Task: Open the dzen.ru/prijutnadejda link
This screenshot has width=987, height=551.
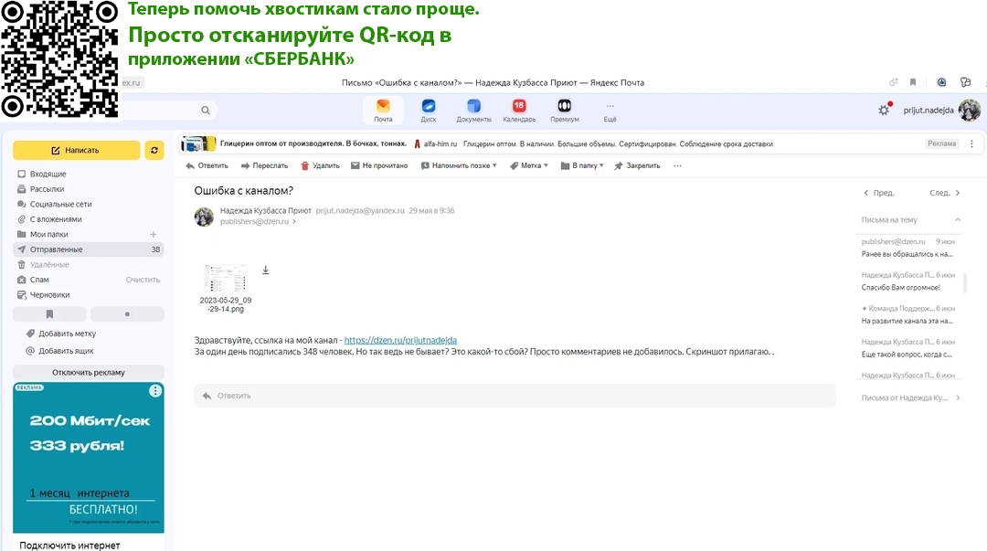Action: point(400,340)
